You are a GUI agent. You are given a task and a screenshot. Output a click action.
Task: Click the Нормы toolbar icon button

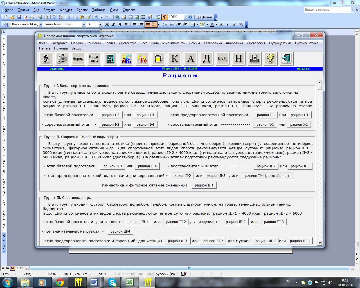click(x=78, y=59)
